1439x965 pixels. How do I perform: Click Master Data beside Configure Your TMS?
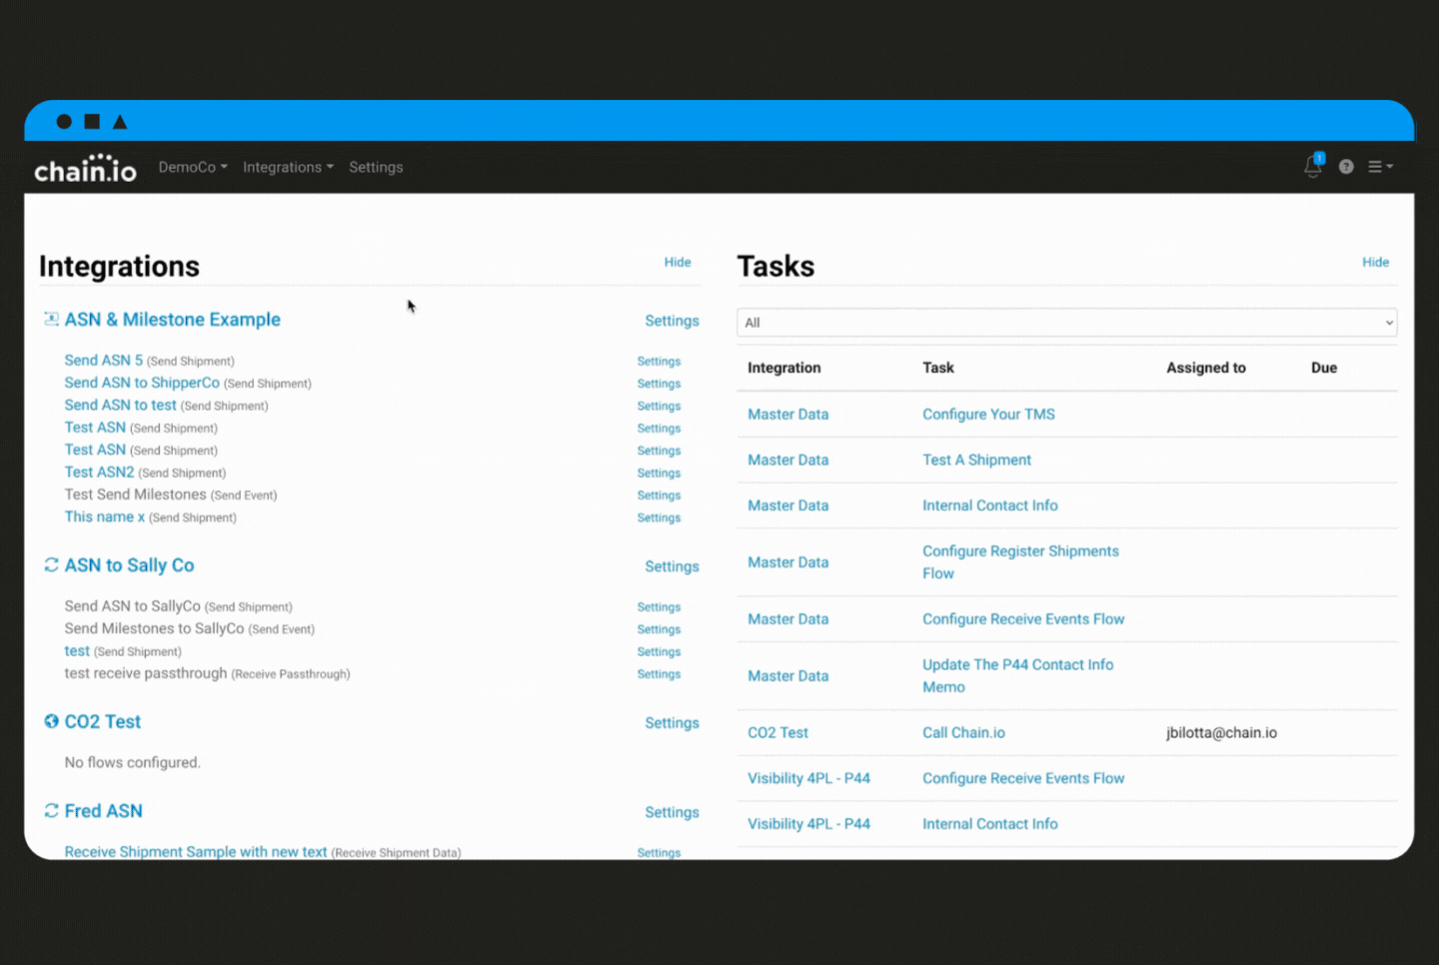pos(787,415)
